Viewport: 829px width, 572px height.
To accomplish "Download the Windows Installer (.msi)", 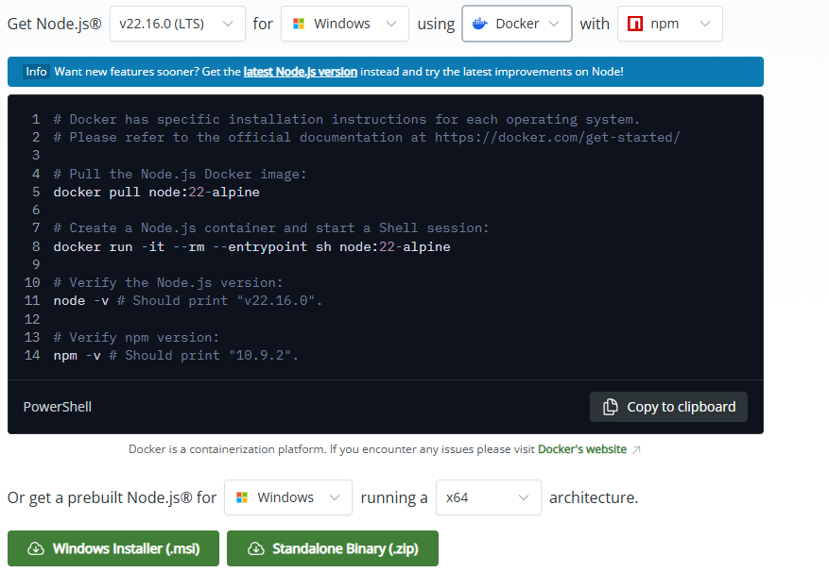I will (x=112, y=547).
